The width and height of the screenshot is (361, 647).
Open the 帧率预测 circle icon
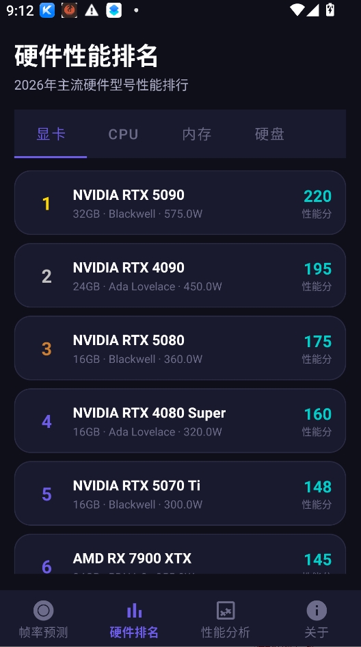coord(43,610)
